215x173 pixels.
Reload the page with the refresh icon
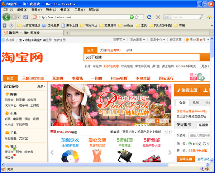click(149, 17)
